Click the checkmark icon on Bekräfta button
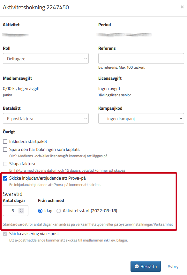This screenshot has width=187, height=275. 137,266
